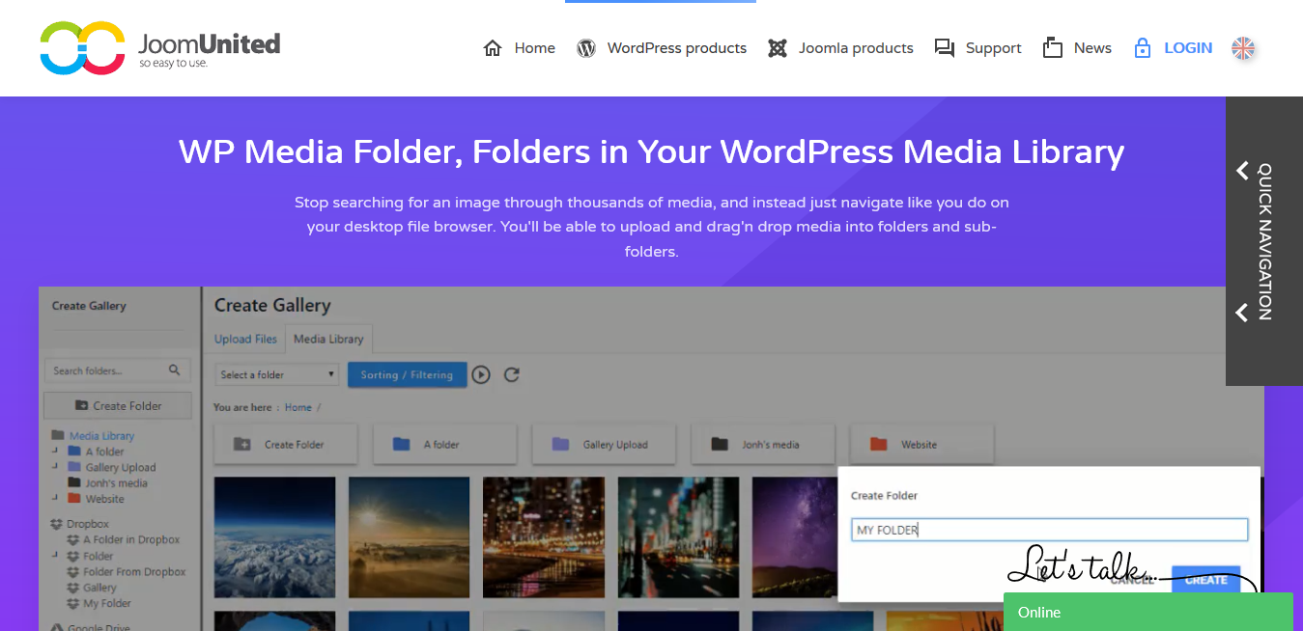Click the Joomla logo icon
The image size is (1303, 631).
778,48
